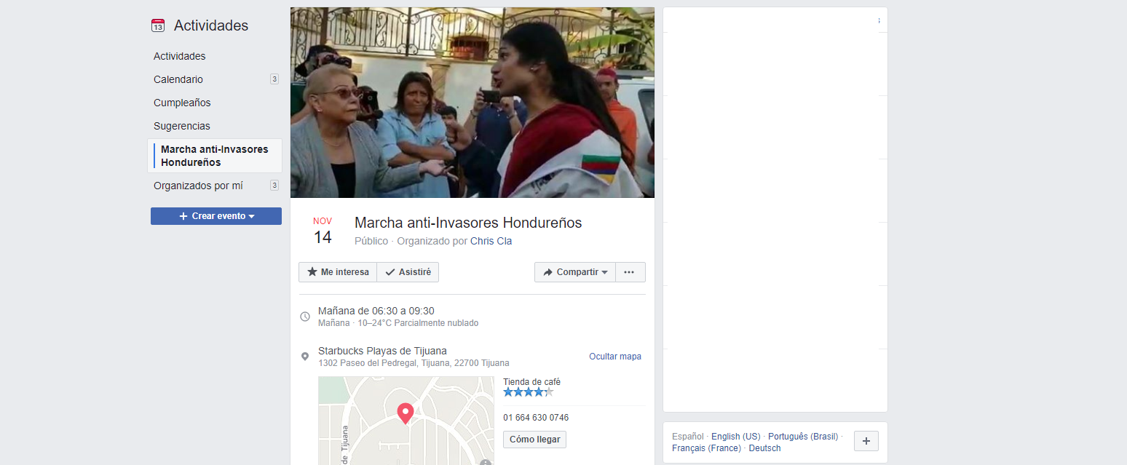Open Organizados por mí list
The width and height of the screenshot is (1127, 465).
point(198,186)
